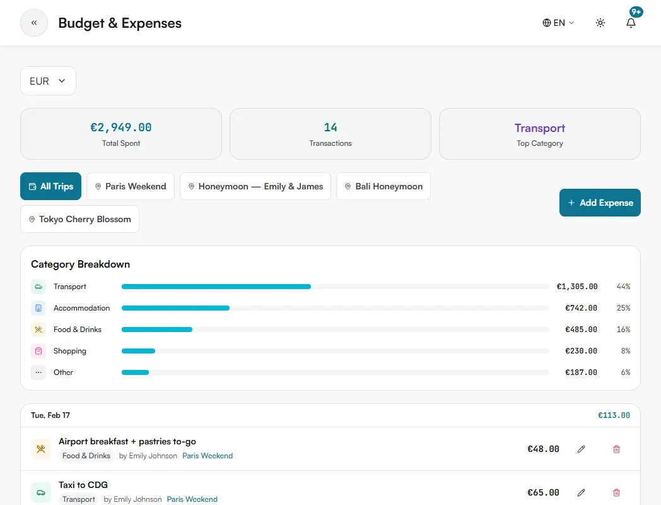Click the €113.00 daily total
Viewport: 661px width, 505px height.
[x=614, y=415]
